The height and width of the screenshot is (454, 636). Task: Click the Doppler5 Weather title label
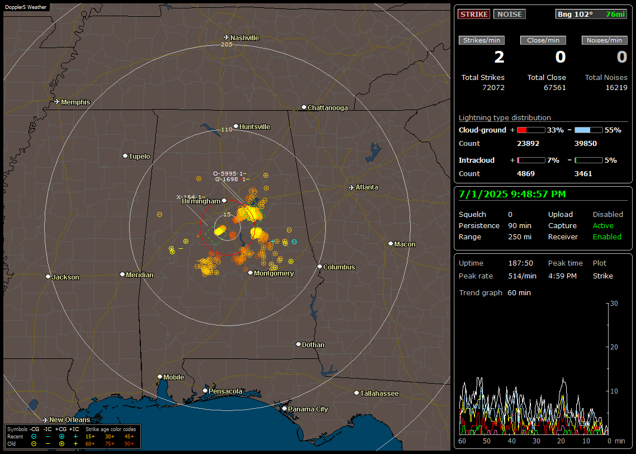[x=26, y=7]
